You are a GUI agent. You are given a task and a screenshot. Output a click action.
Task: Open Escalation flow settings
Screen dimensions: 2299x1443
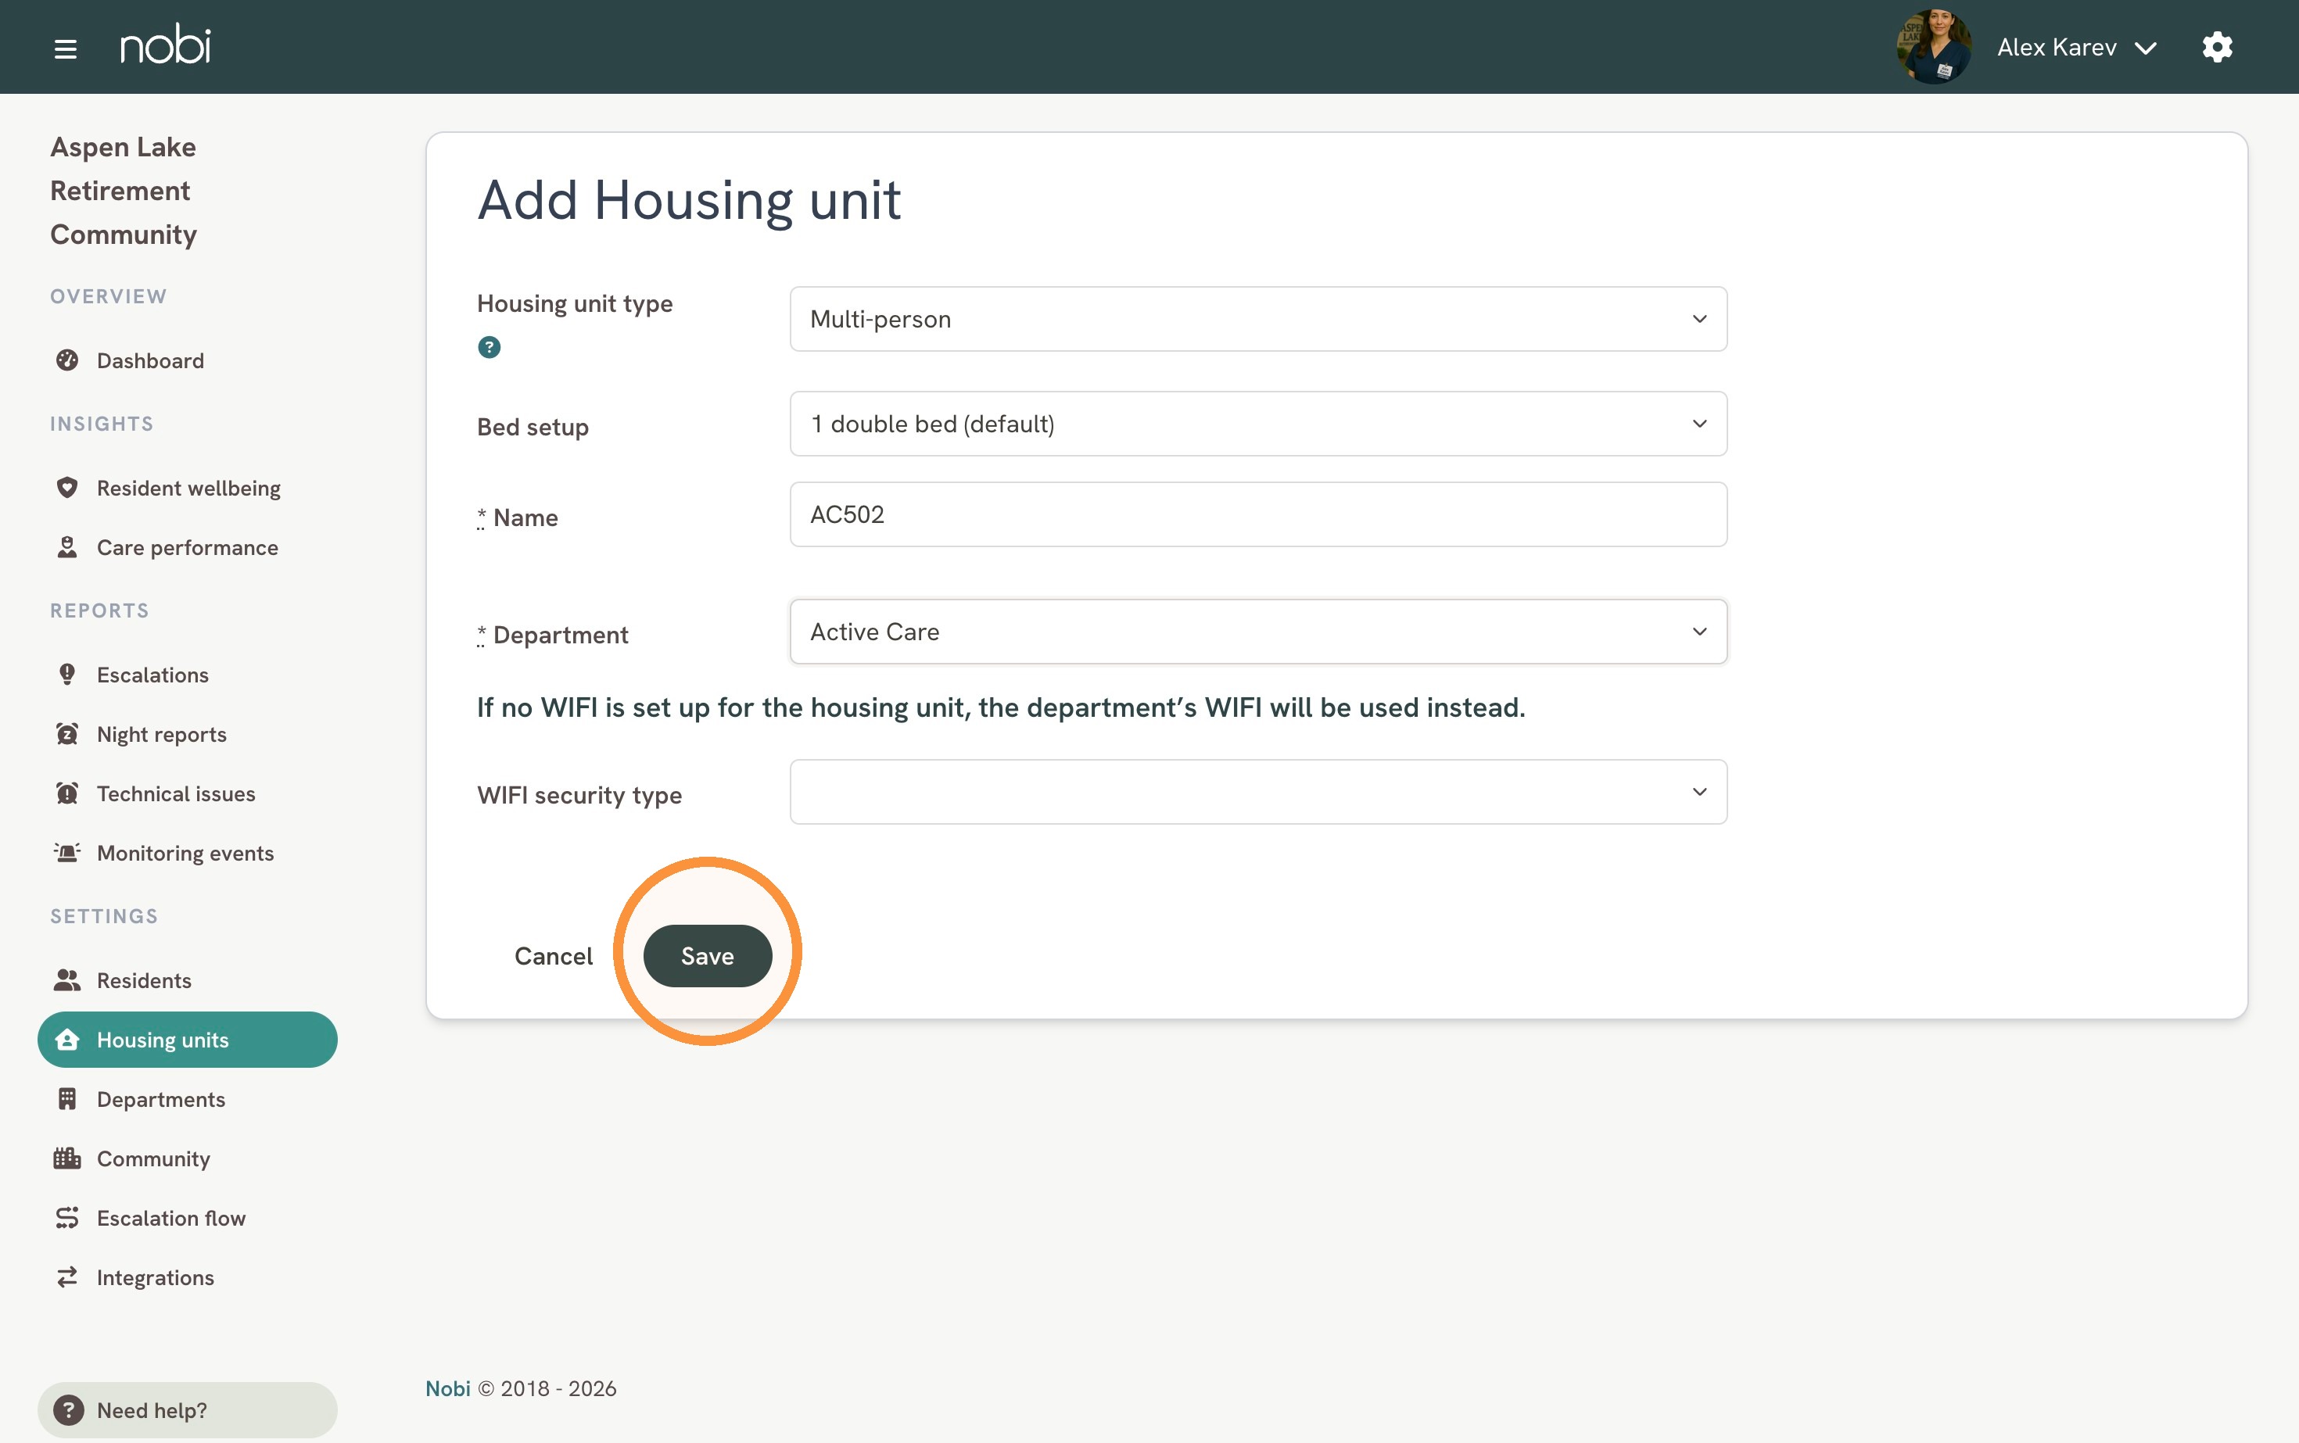tap(171, 1218)
